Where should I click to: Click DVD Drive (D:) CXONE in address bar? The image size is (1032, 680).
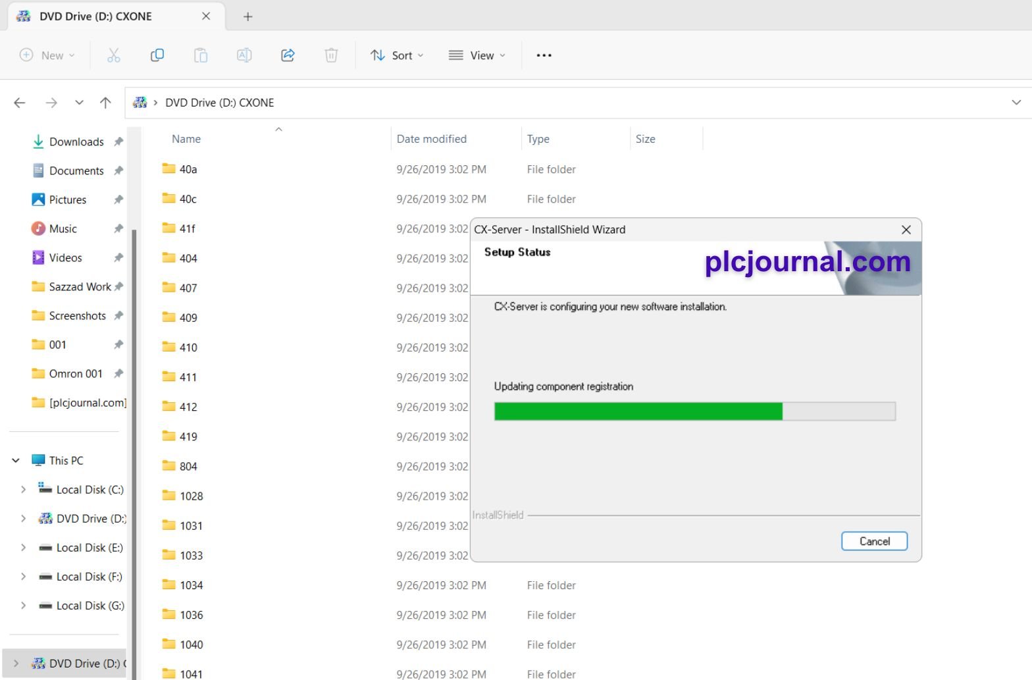219,103
